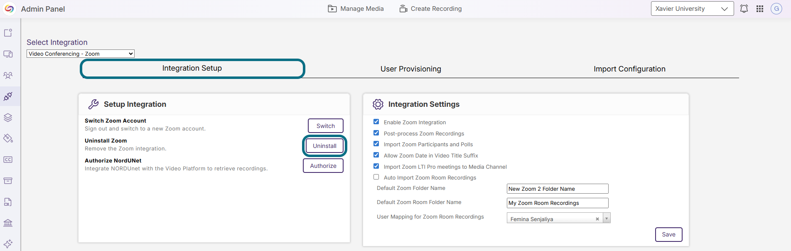Toggle Import Zoom LTI Pro meetings checkbox
Screen dimensions: 791x251
point(376,166)
